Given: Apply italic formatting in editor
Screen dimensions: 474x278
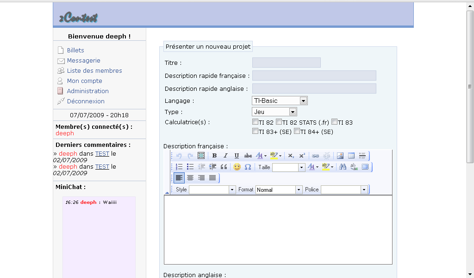Looking at the screenshot, I should [x=225, y=156].
